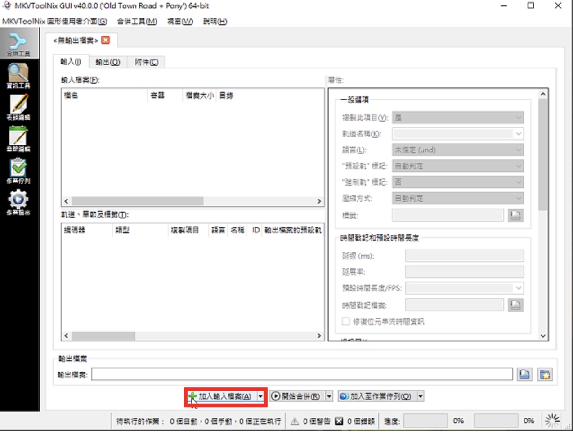Click the 加入輸入檔案(A) add input files button
Screen dimensions: 573x436
click(221, 396)
